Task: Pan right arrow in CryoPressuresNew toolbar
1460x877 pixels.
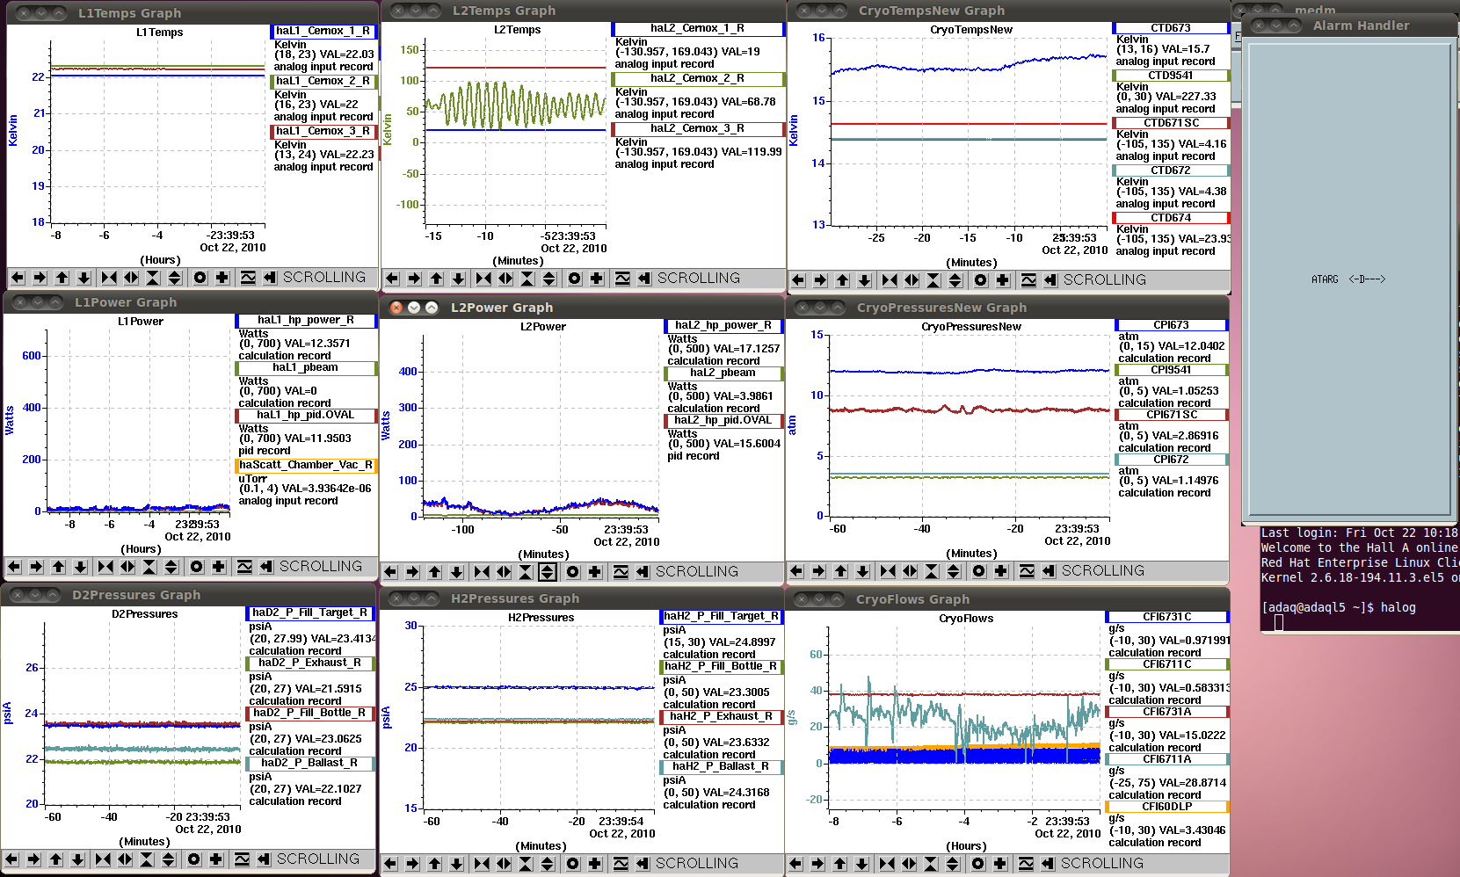Action: point(818,571)
